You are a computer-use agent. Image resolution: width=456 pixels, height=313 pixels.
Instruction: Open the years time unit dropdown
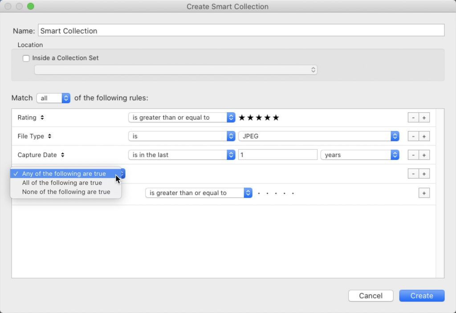(x=359, y=155)
